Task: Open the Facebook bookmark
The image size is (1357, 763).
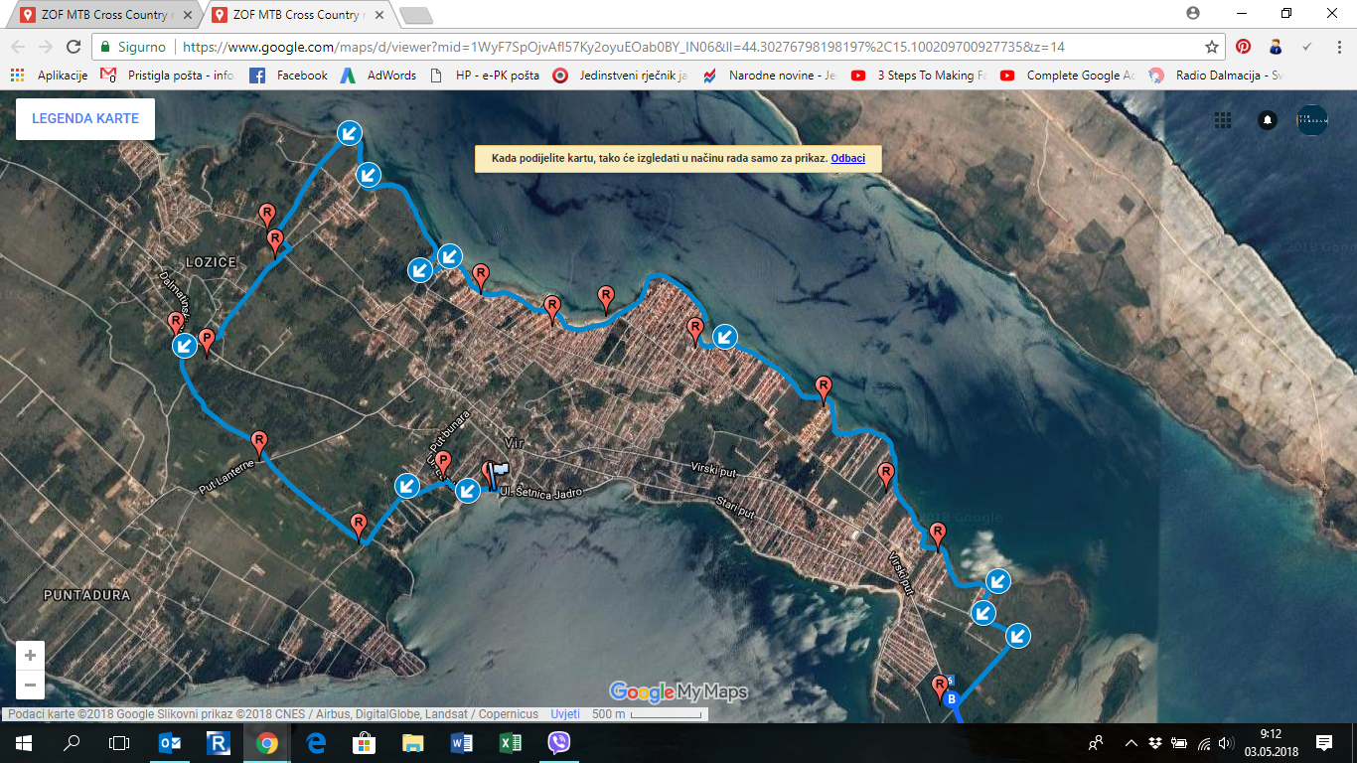Action: 289,76
